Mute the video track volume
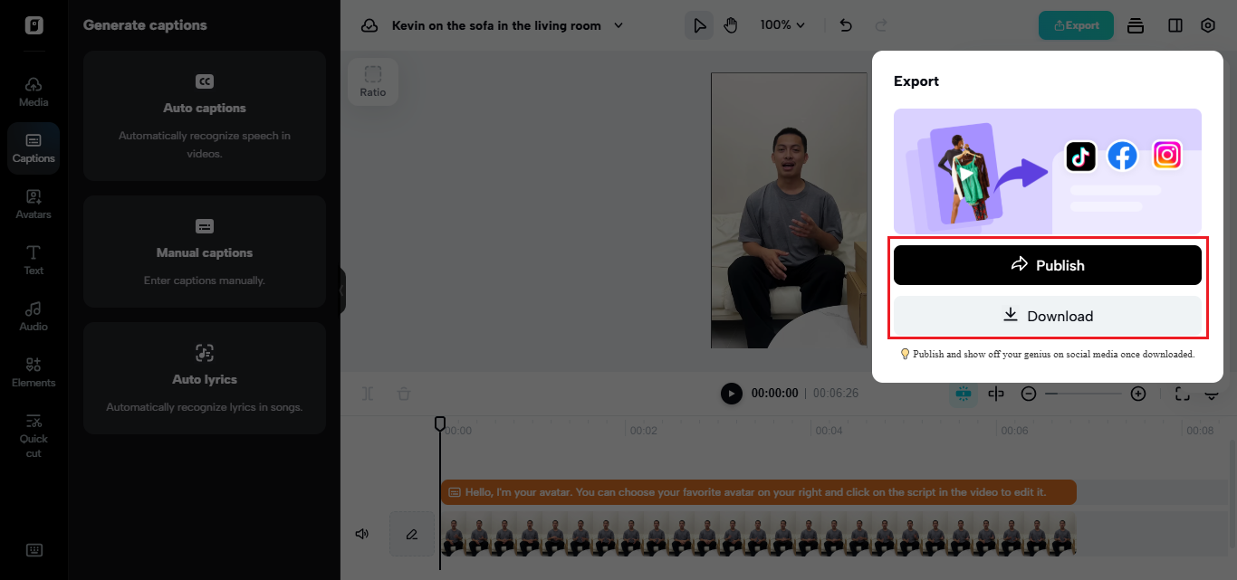Image resolution: width=1237 pixels, height=580 pixels. pos(362,534)
